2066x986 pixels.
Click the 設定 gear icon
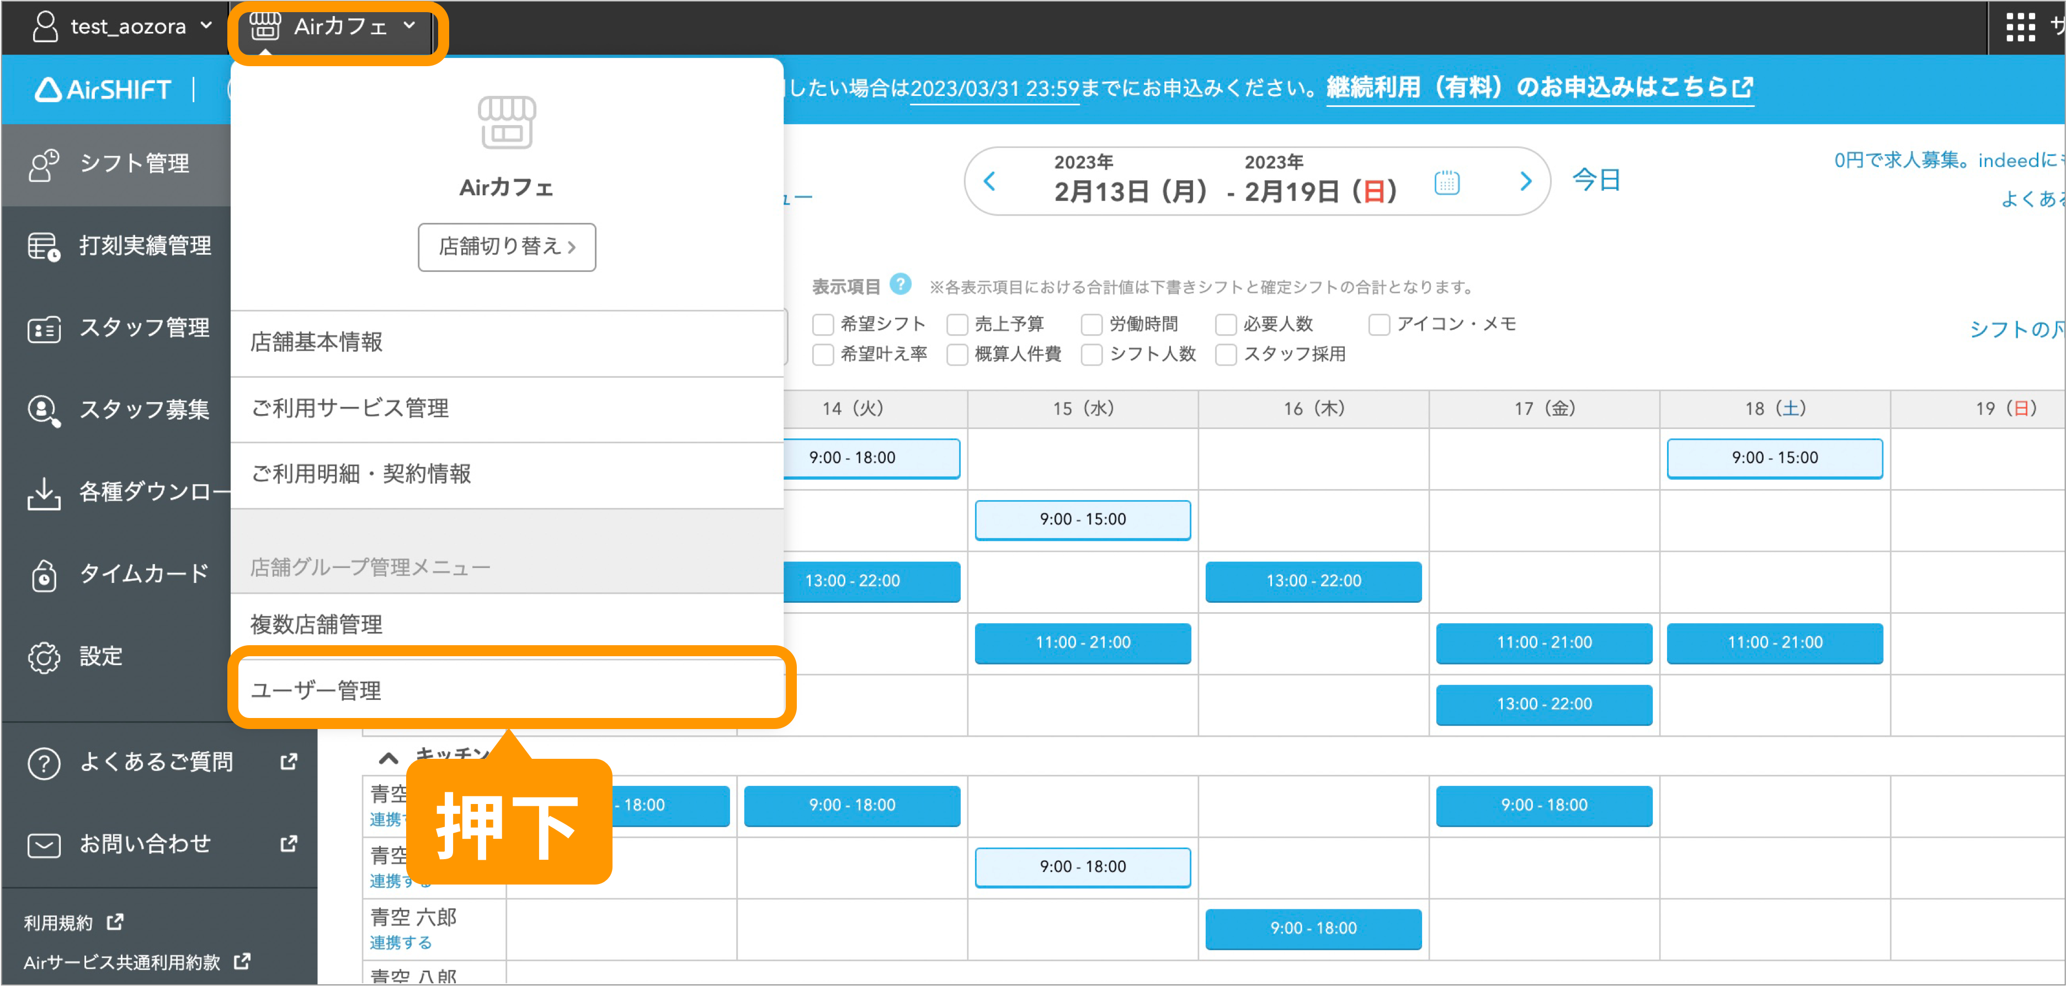[44, 657]
